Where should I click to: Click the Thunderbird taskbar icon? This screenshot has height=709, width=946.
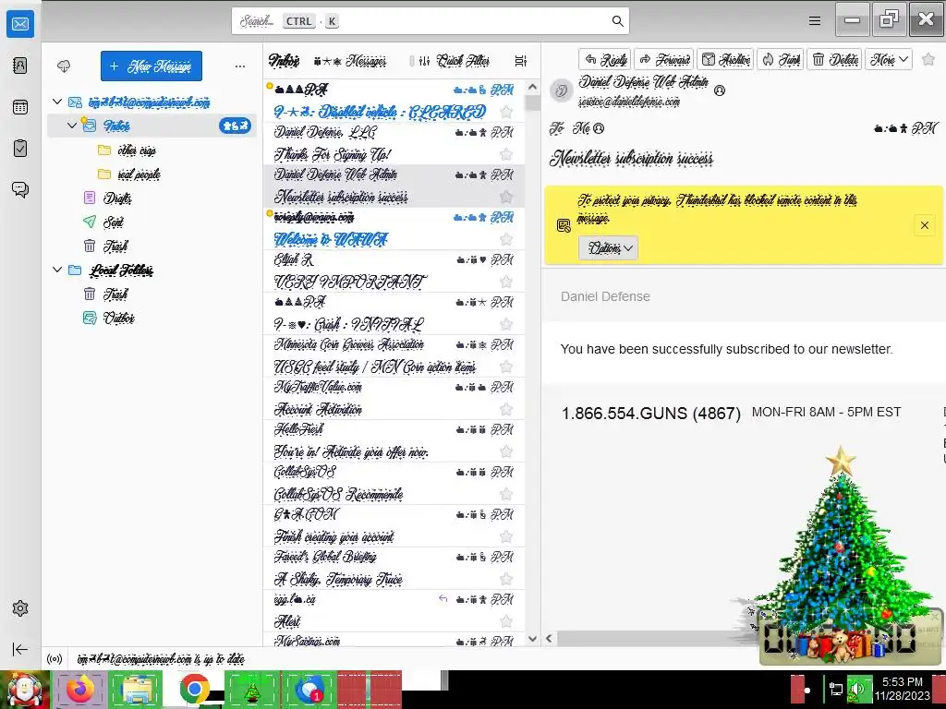tap(309, 689)
